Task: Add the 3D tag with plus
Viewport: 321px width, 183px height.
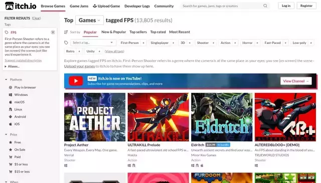Action: point(190,43)
